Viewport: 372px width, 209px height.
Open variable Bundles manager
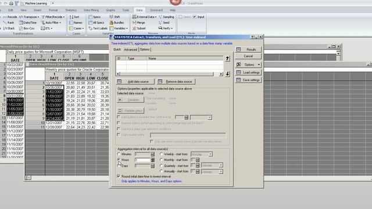tap(117, 23)
